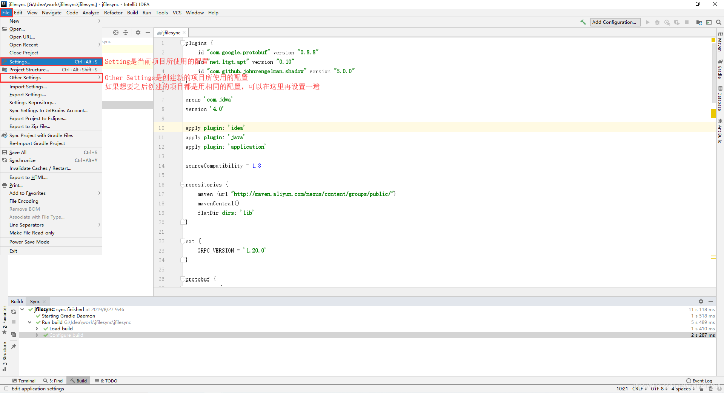Click the read-only lock icon in status bar
The height and width of the screenshot is (393, 724).
[x=701, y=389]
